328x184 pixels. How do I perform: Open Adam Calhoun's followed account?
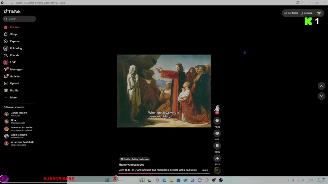16,136
